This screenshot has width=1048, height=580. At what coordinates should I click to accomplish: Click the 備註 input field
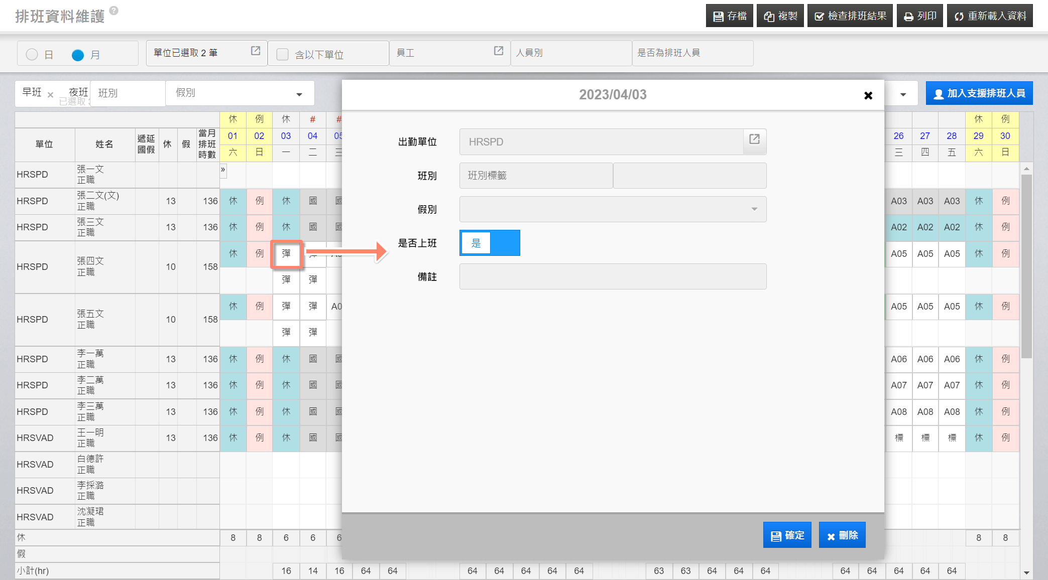click(x=612, y=277)
